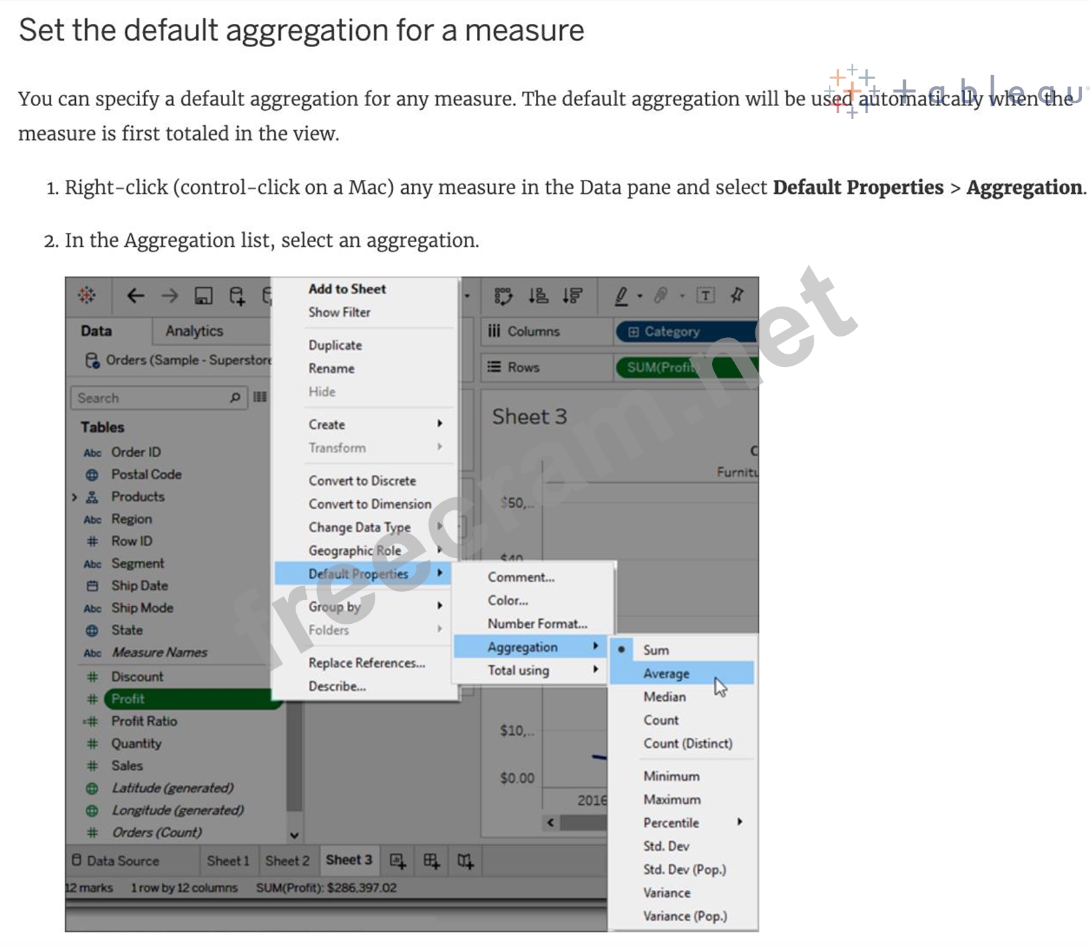The height and width of the screenshot is (947, 1090).
Task: Open the Sheet 2 tab
Action: pos(287,861)
